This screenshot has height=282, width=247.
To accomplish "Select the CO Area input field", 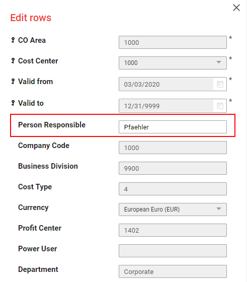I will tap(173, 42).
